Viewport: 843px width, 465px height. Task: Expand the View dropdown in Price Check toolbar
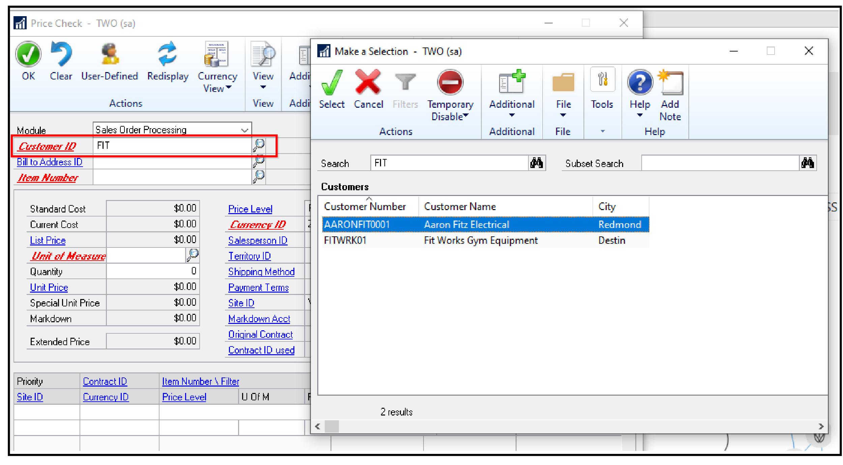(263, 86)
